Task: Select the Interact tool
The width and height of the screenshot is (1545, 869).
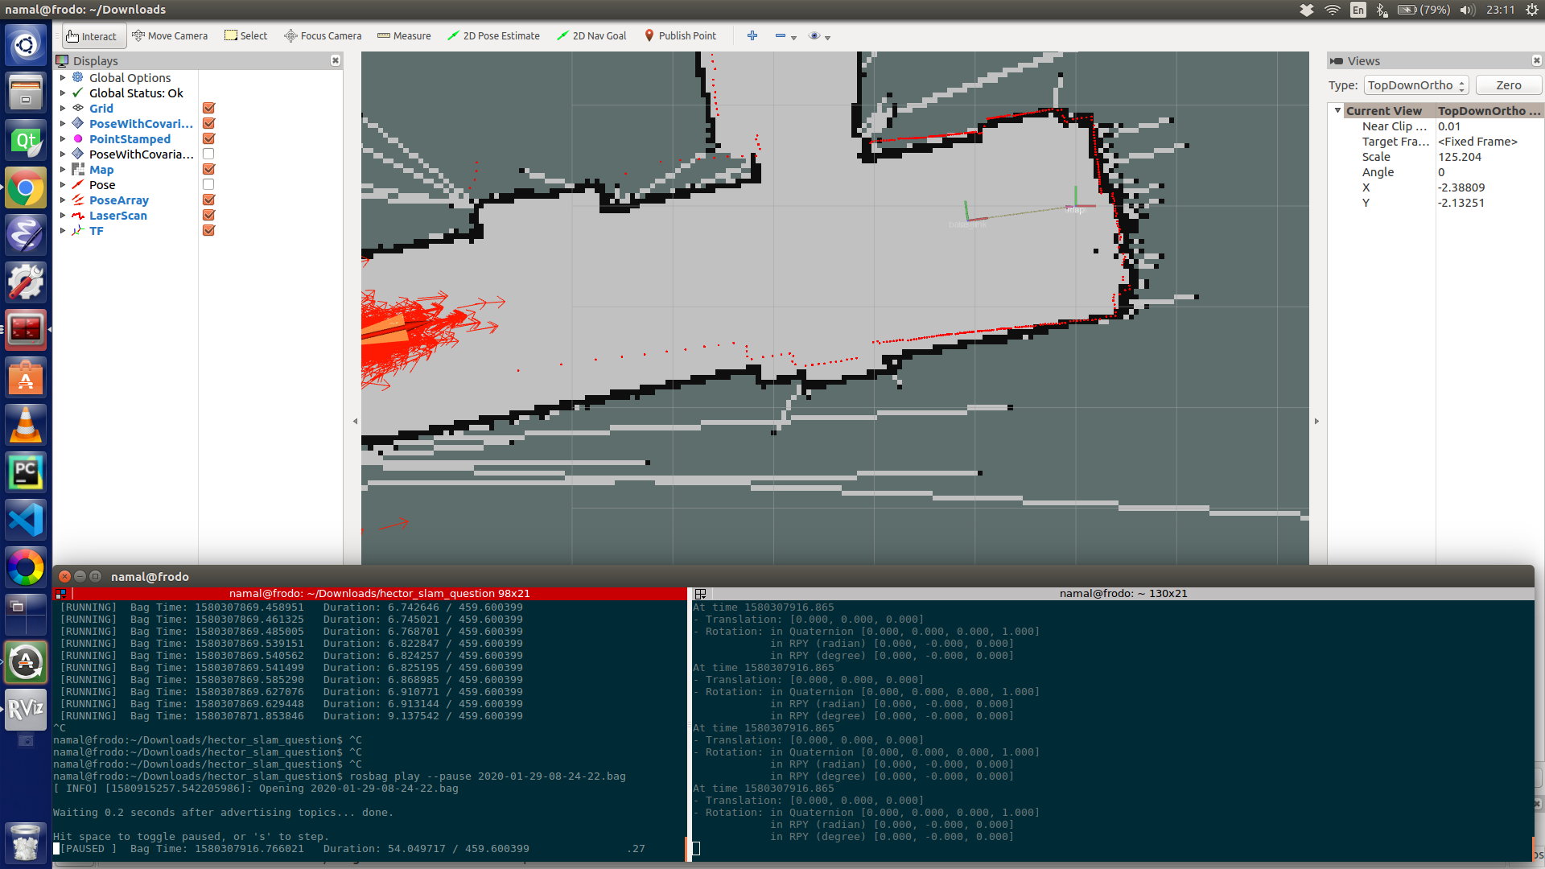Action: pos(92,36)
